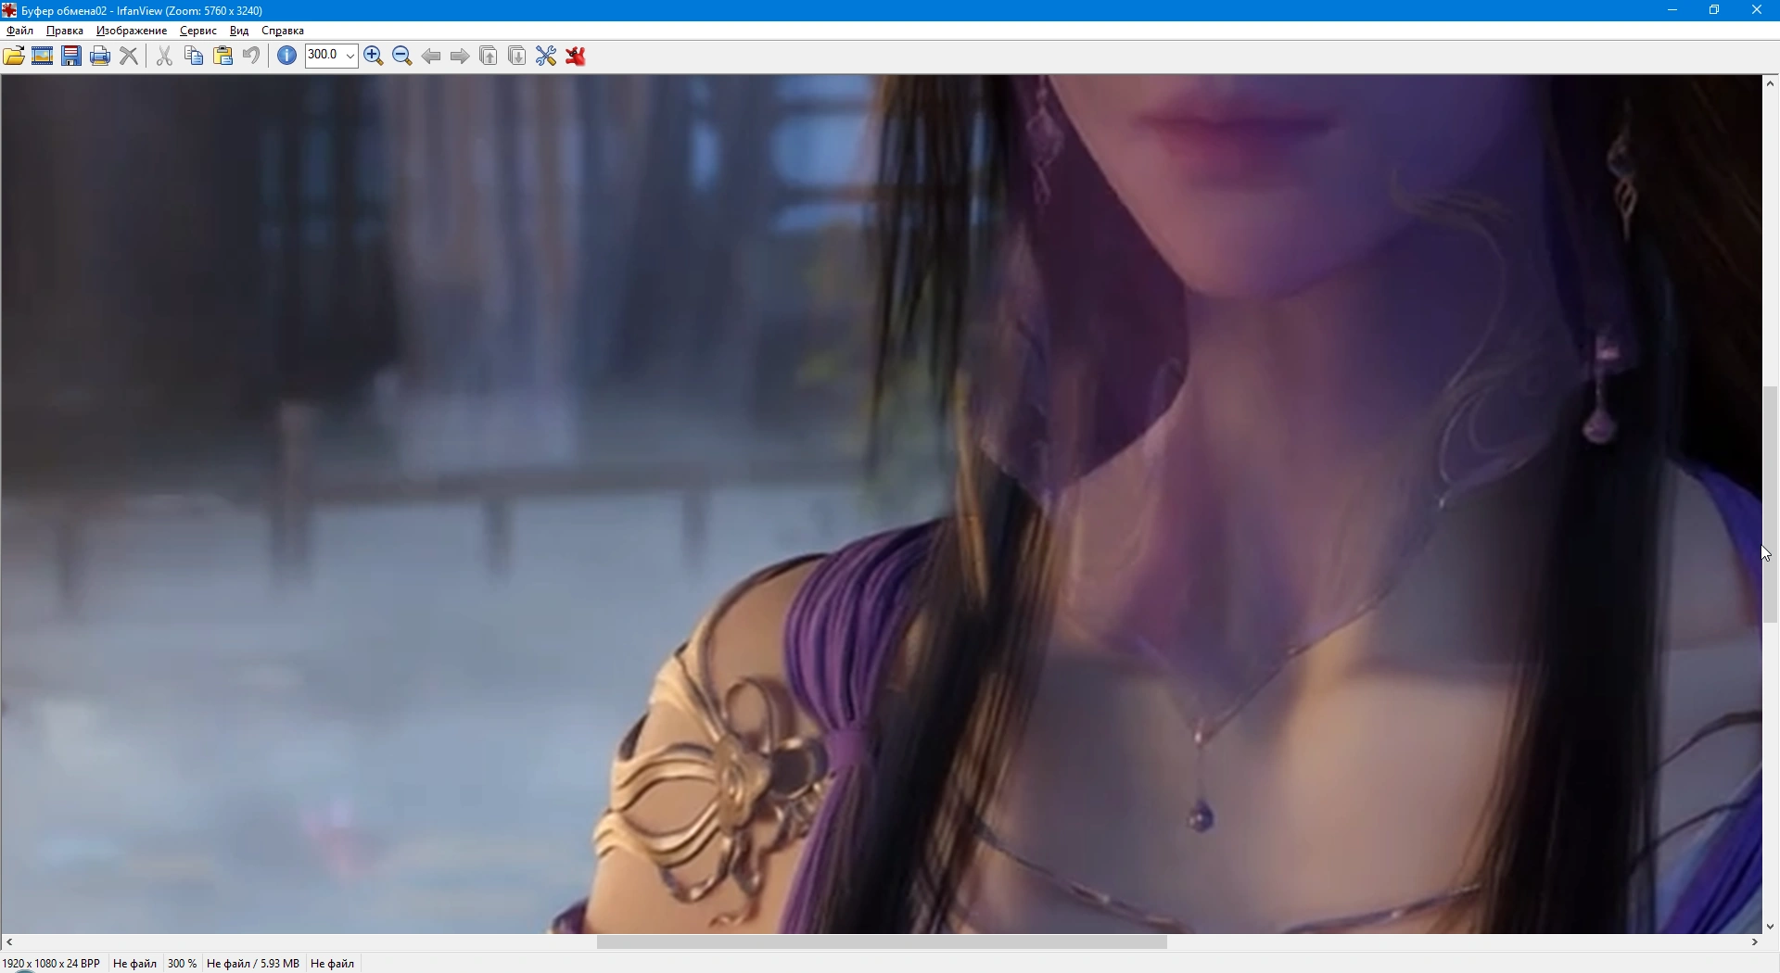Viewport: 1780px width, 973px height.
Task: Undo last action with the undo arrow
Action: 251,56
